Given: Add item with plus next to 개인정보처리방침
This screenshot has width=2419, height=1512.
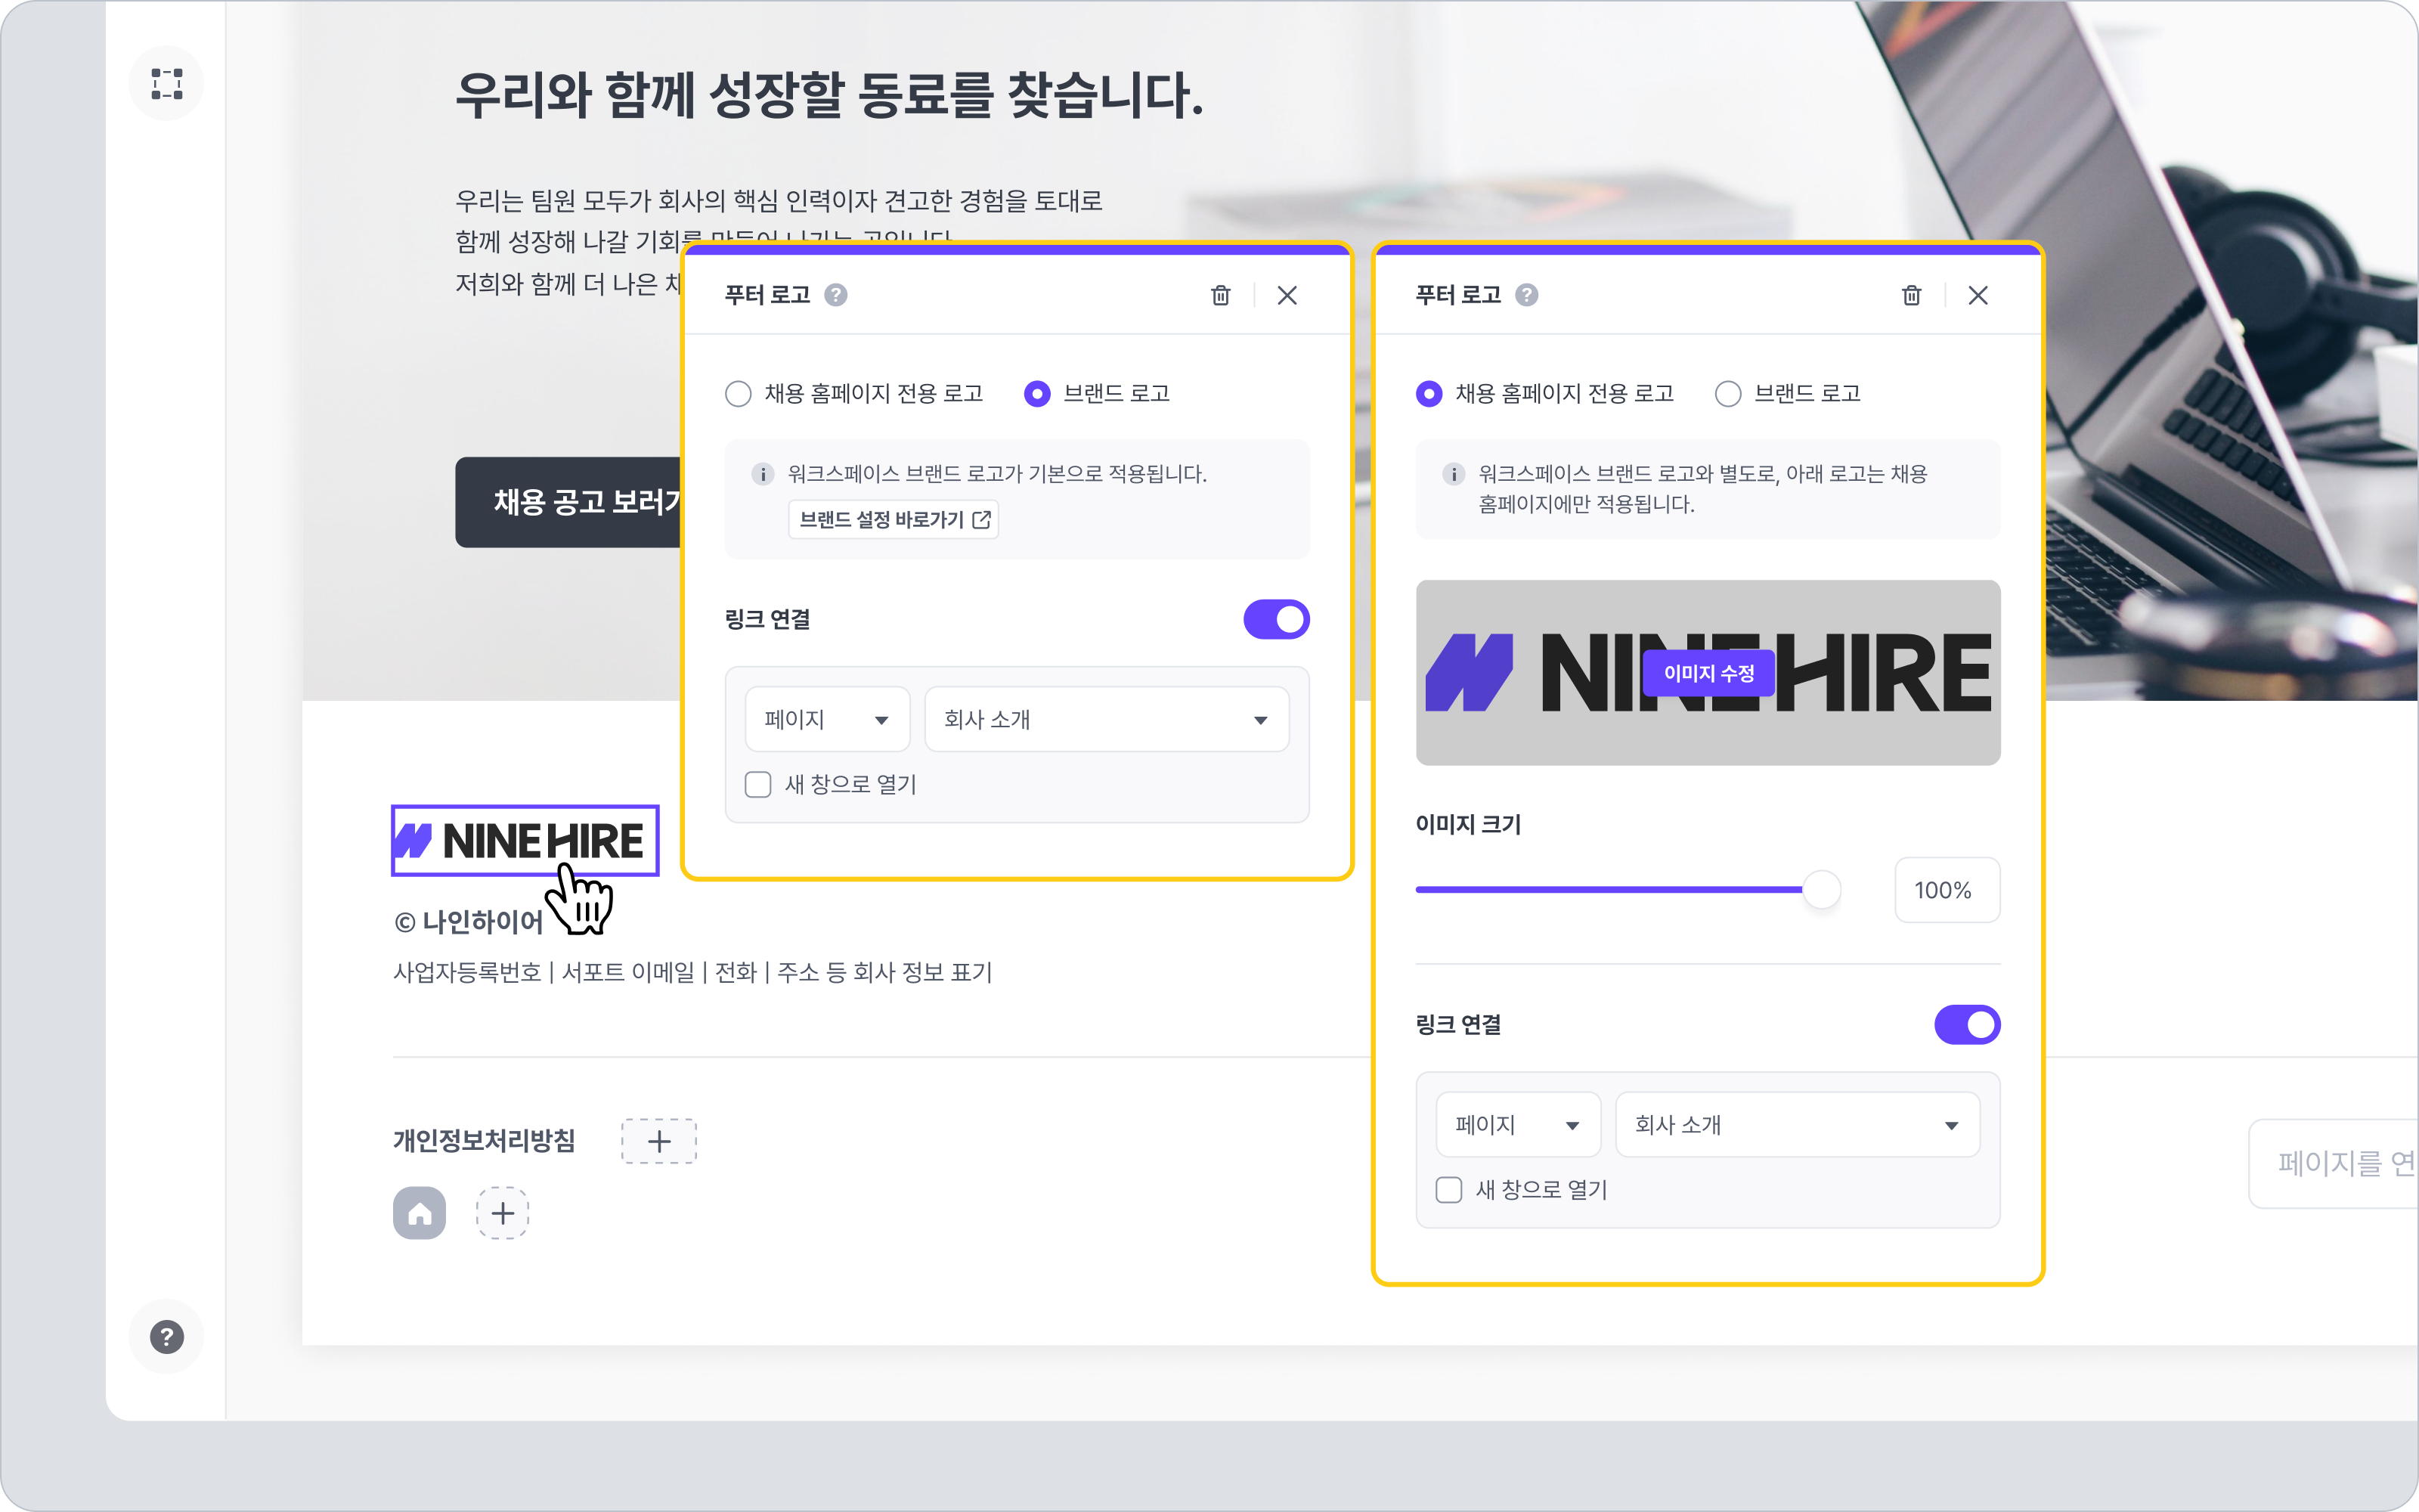Looking at the screenshot, I should tap(658, 1141).
